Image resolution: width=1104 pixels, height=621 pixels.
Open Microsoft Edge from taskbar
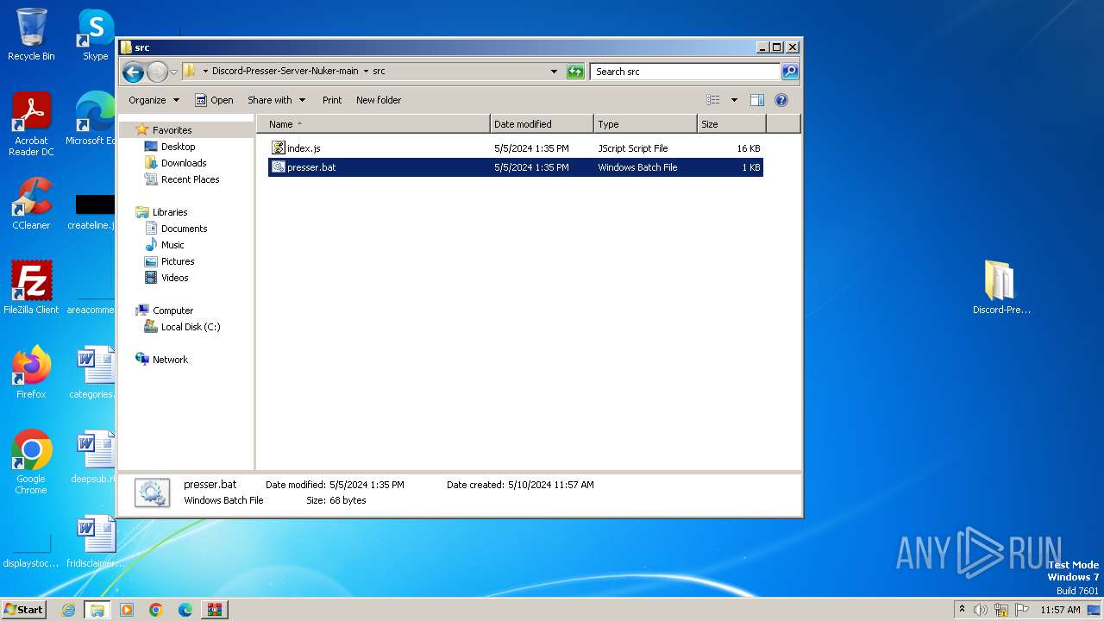click(185, 610)
